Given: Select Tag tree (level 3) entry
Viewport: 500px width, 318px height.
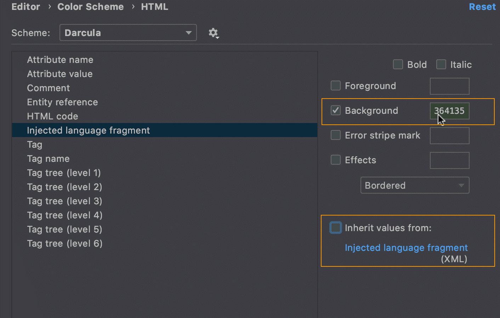Looking at the screenshot, I should 64,201.
